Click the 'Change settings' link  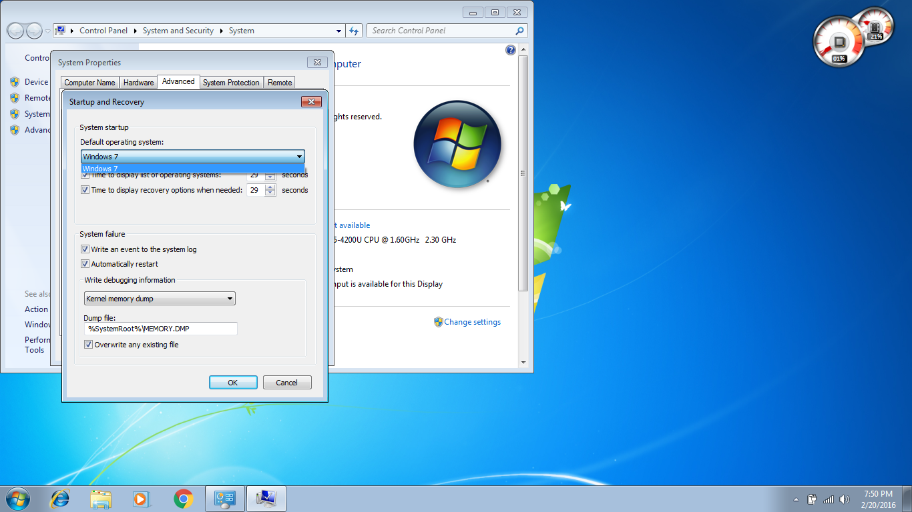tap(472, 322)
